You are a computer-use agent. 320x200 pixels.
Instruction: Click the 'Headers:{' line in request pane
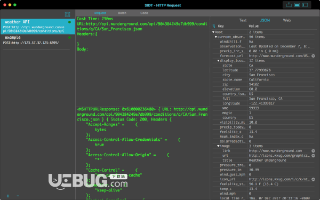[87, 34]
